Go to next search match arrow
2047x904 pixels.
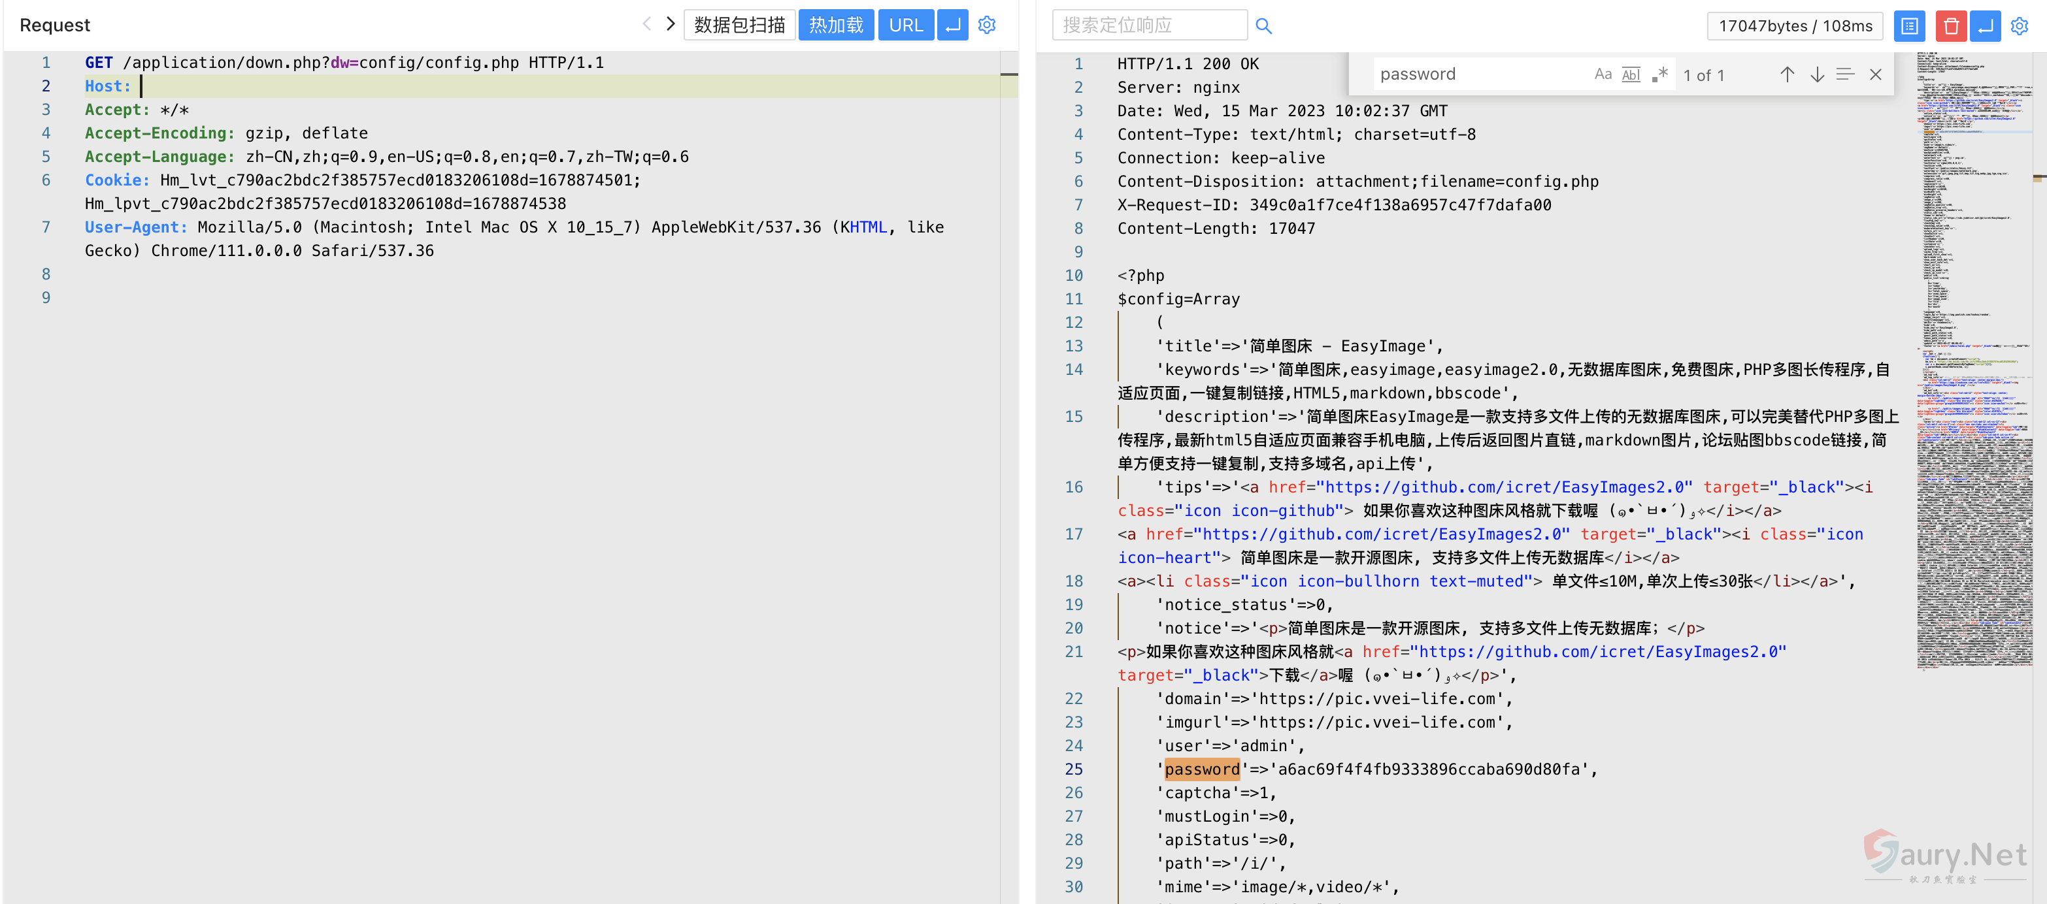pos(1816,74)
